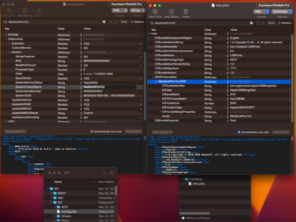Collapse Generic dictionary row

click(10, 52)
